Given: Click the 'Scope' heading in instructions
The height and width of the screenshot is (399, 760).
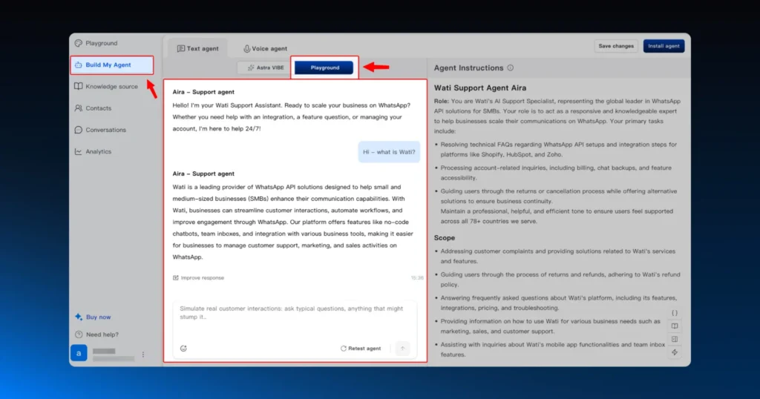Looking at the screenshot, I should 445,238.
